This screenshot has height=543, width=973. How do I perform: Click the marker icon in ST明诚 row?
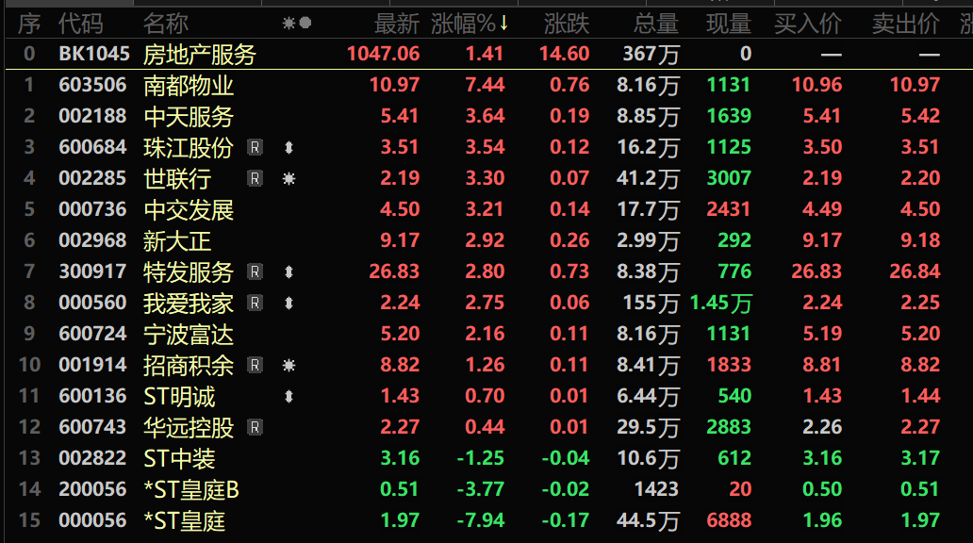(289, 396)
